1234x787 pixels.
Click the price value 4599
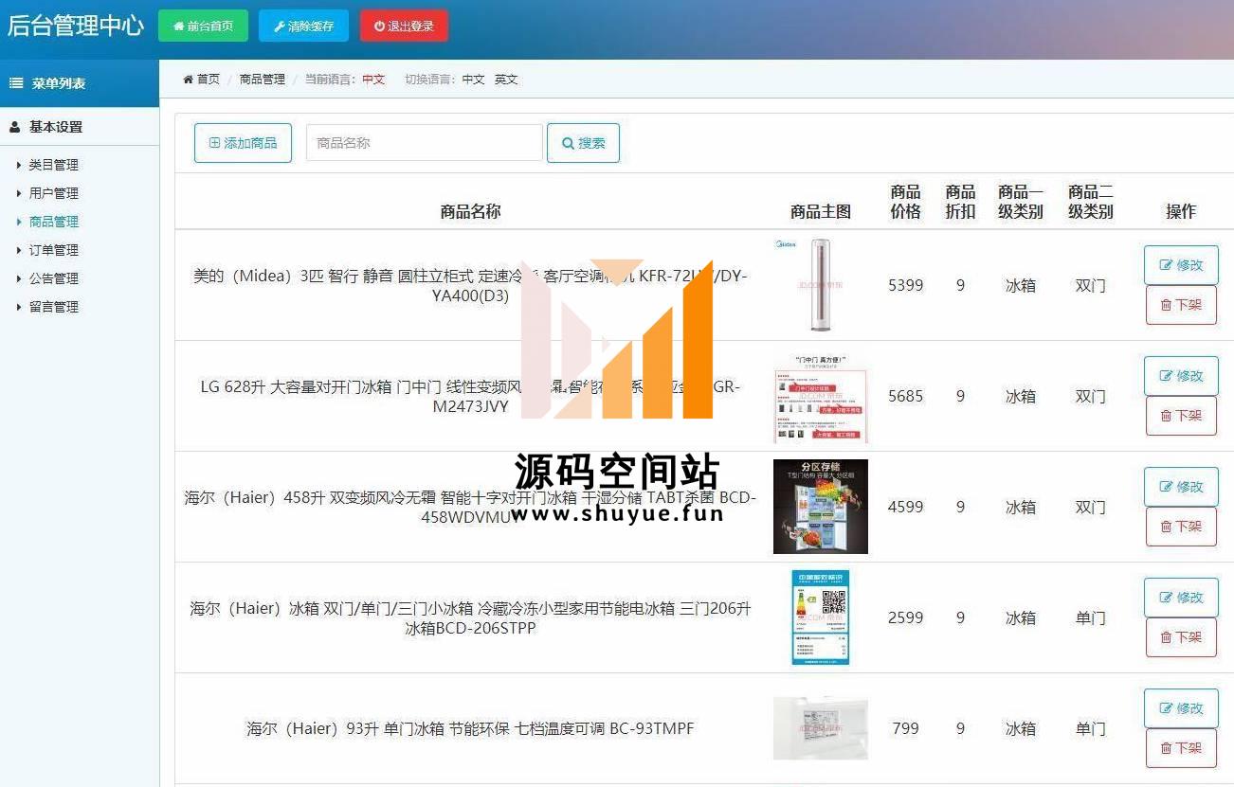[905, 507]
